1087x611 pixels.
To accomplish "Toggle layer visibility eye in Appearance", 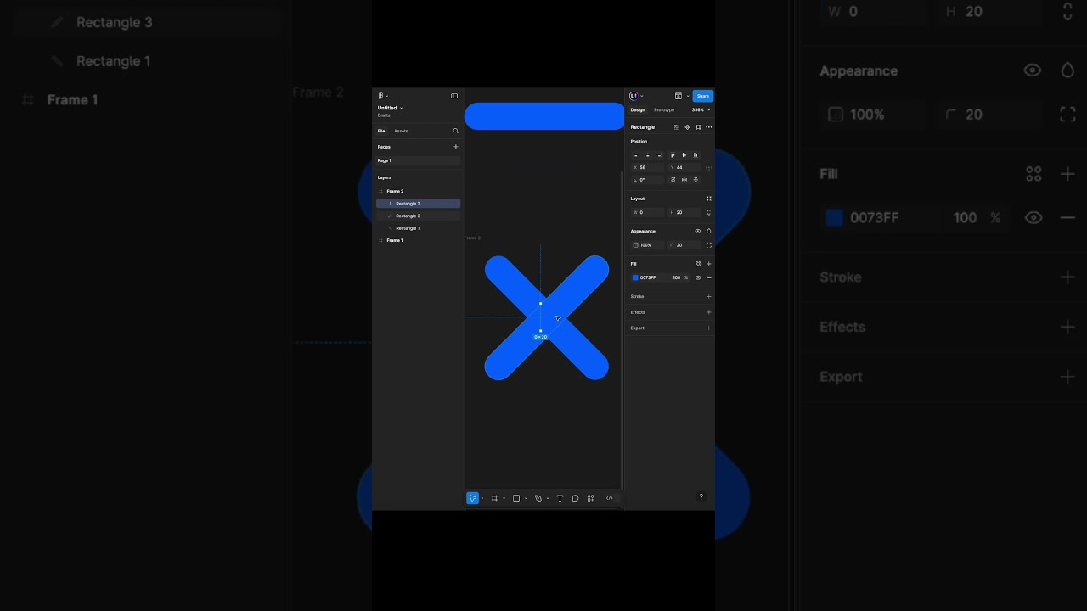I will coord(698,231).
